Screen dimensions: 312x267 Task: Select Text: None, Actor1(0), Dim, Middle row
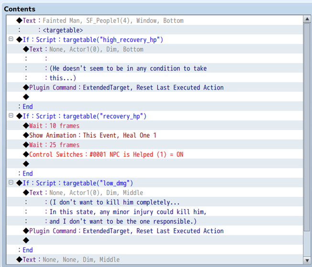[155, 192]
